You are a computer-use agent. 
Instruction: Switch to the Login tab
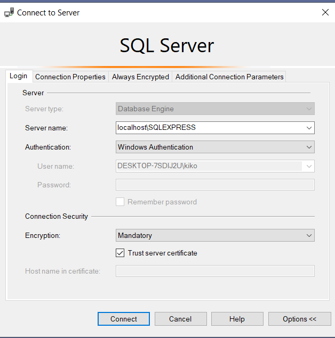click(19, 76)
